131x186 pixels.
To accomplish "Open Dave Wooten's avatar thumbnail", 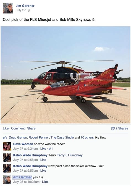I will point(7,146).
